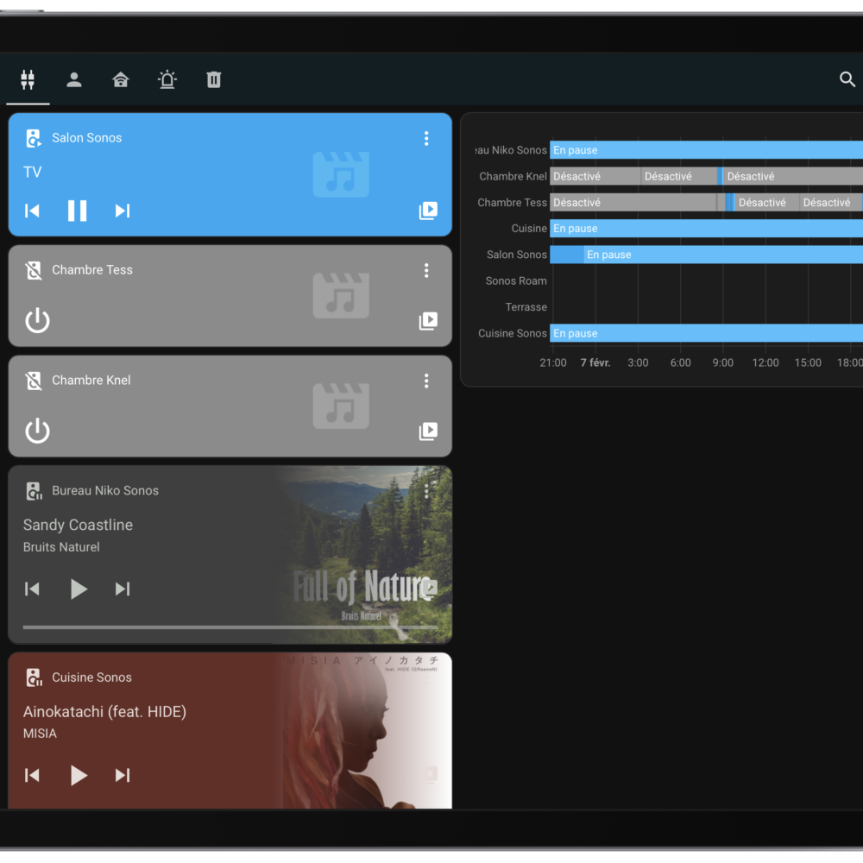This screenshot has height=863, width=863.
Task: Power on Chambre Tess player
Action: 37,320
